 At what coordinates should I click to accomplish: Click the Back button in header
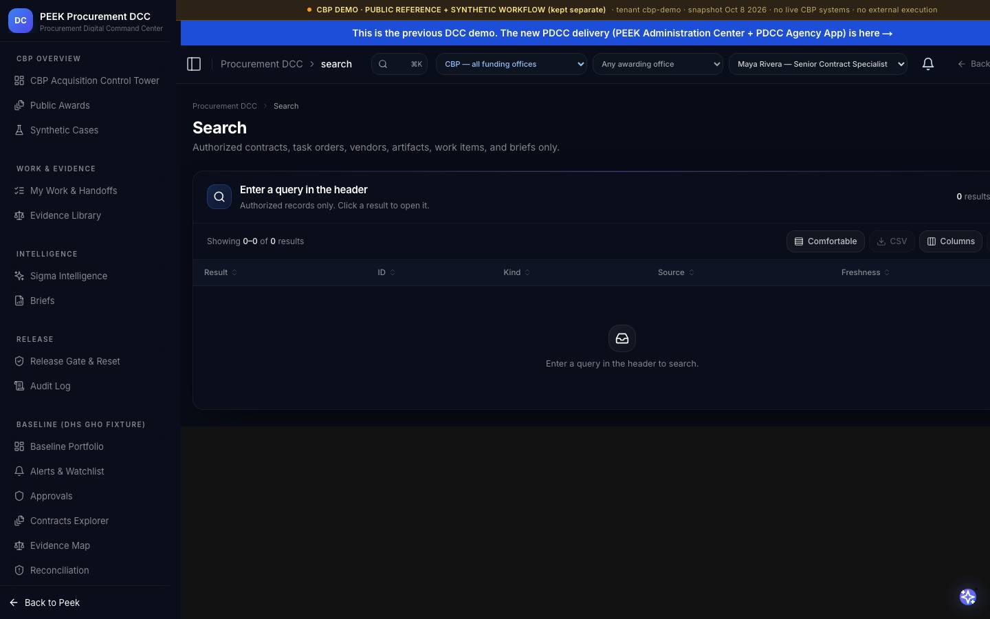pyautogui.click(x=973, y=64)
